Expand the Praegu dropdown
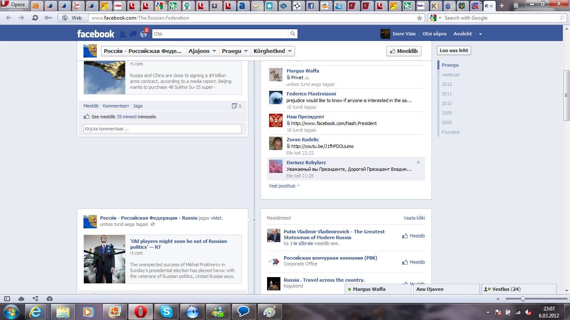The height and width of the screenshot is (320, 570). click(235, 51)
